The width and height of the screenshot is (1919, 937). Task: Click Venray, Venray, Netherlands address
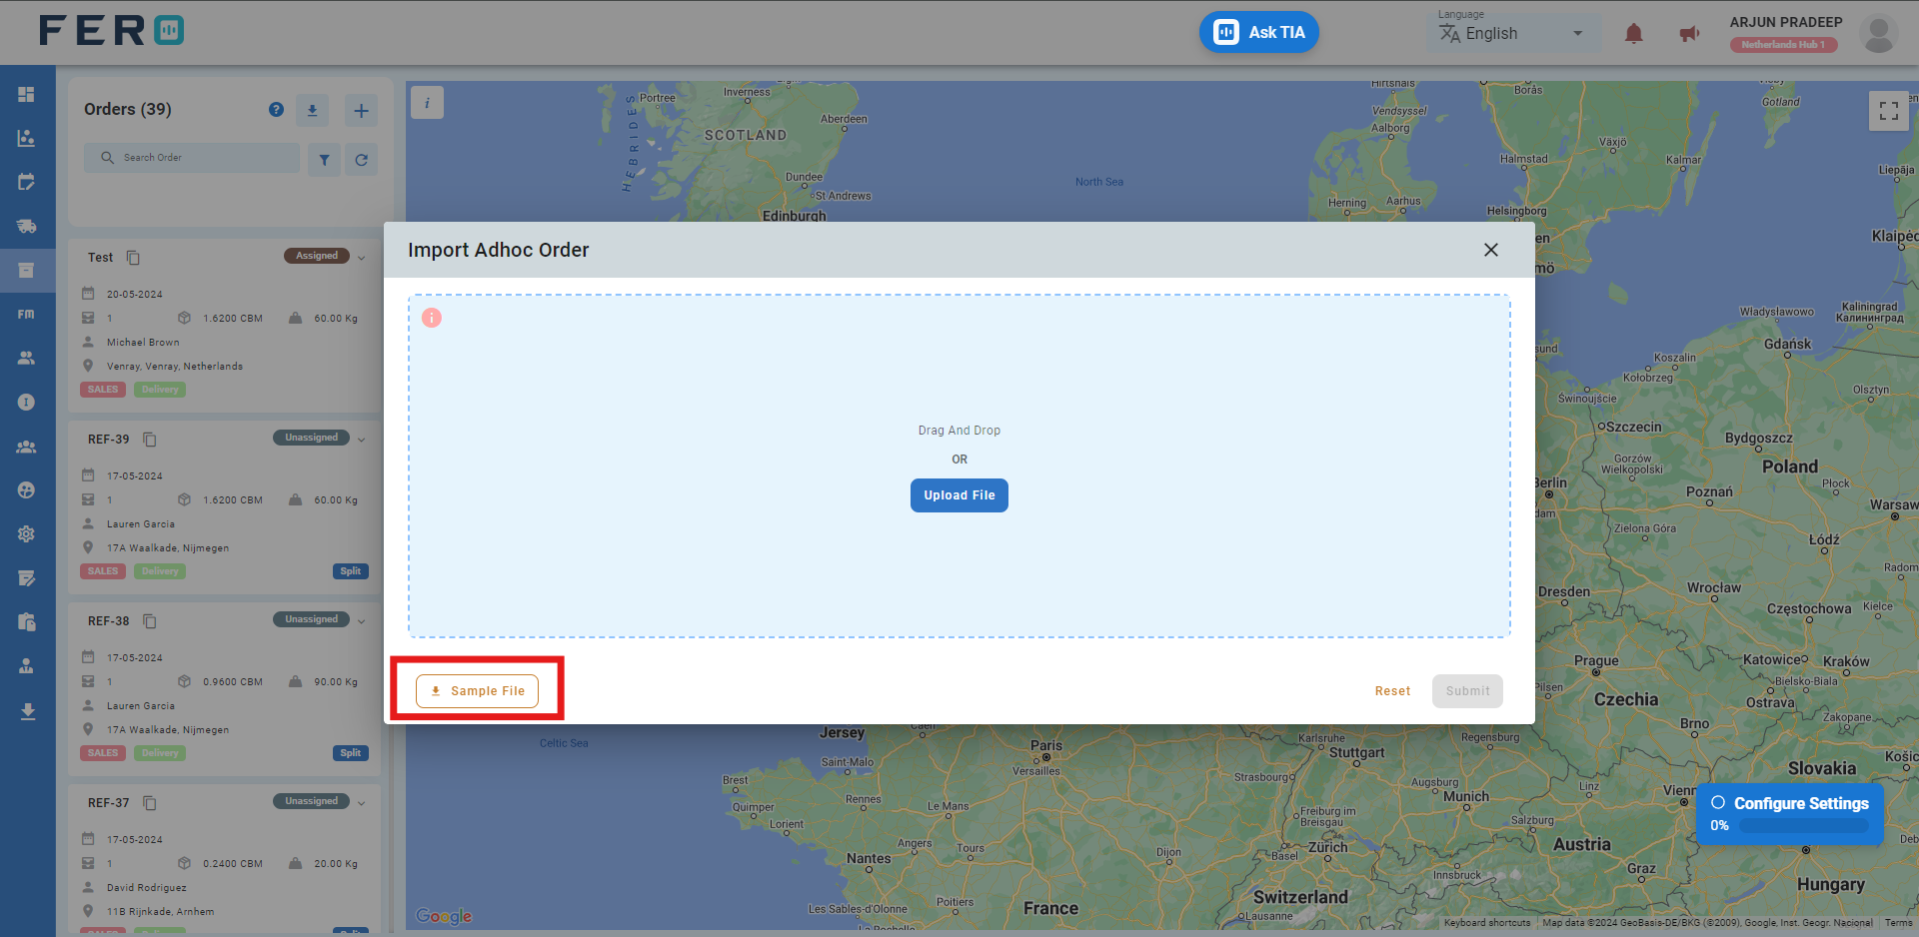tap(175, 367)
